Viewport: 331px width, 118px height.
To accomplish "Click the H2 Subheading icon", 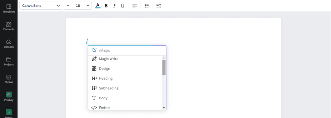I will [94, 88].
